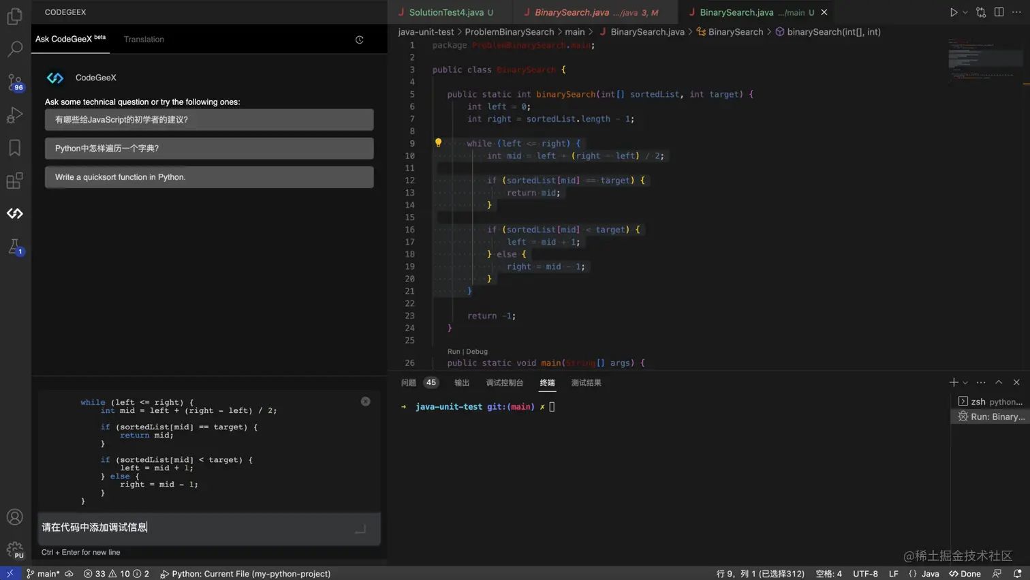Open the Run and Debug view

point(14,115)
